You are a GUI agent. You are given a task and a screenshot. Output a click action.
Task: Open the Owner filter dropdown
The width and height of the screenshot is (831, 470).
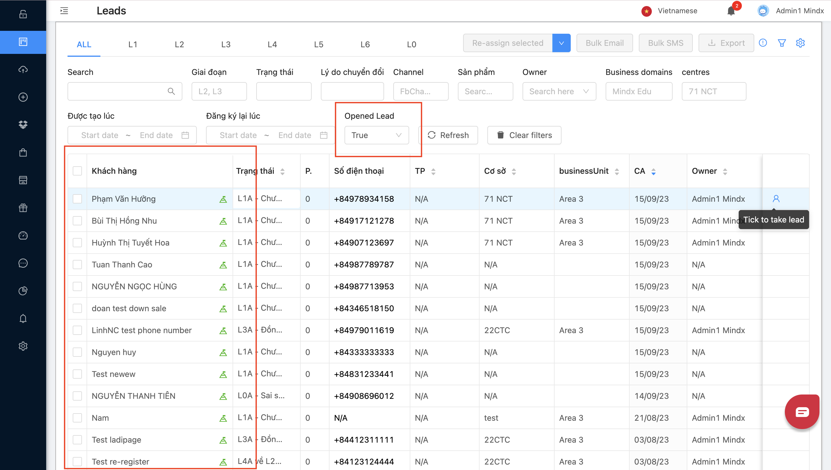point(559,91)
